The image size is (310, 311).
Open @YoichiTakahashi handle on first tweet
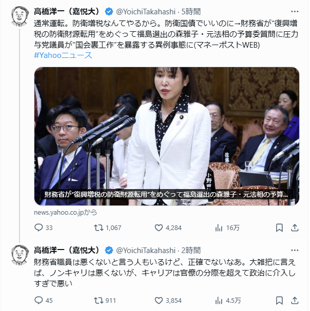click(x=146, y=12)
